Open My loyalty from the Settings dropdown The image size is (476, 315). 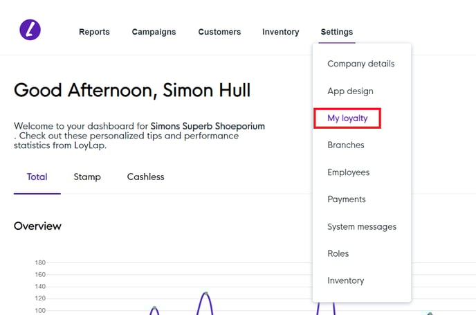coord(347,118)
